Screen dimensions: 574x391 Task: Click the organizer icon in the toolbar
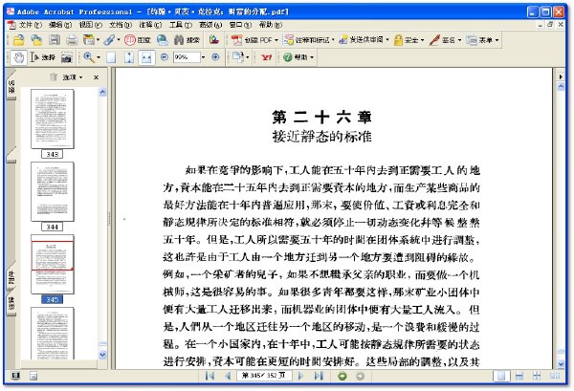[89, 39]
